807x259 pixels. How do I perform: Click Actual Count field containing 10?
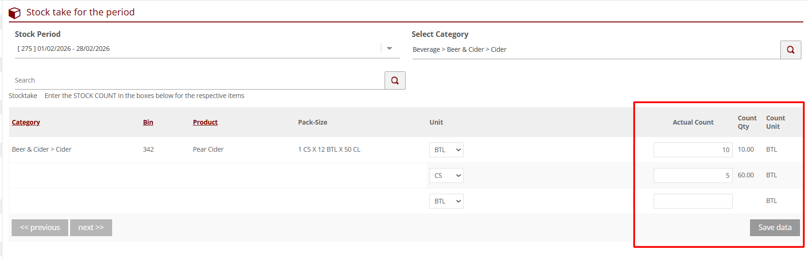pos(693,150)
